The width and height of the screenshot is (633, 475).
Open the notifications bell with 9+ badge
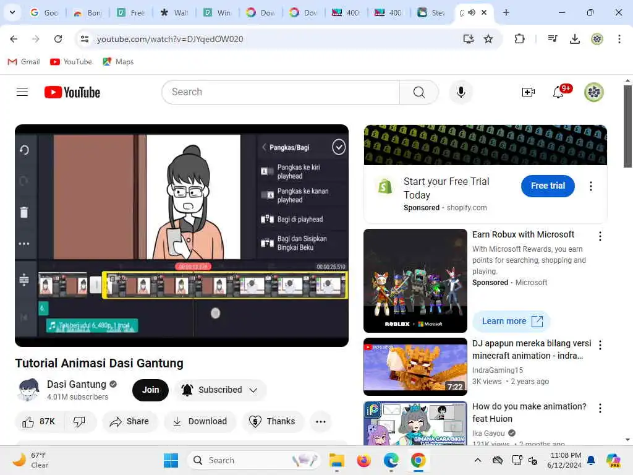pos(559,92)
